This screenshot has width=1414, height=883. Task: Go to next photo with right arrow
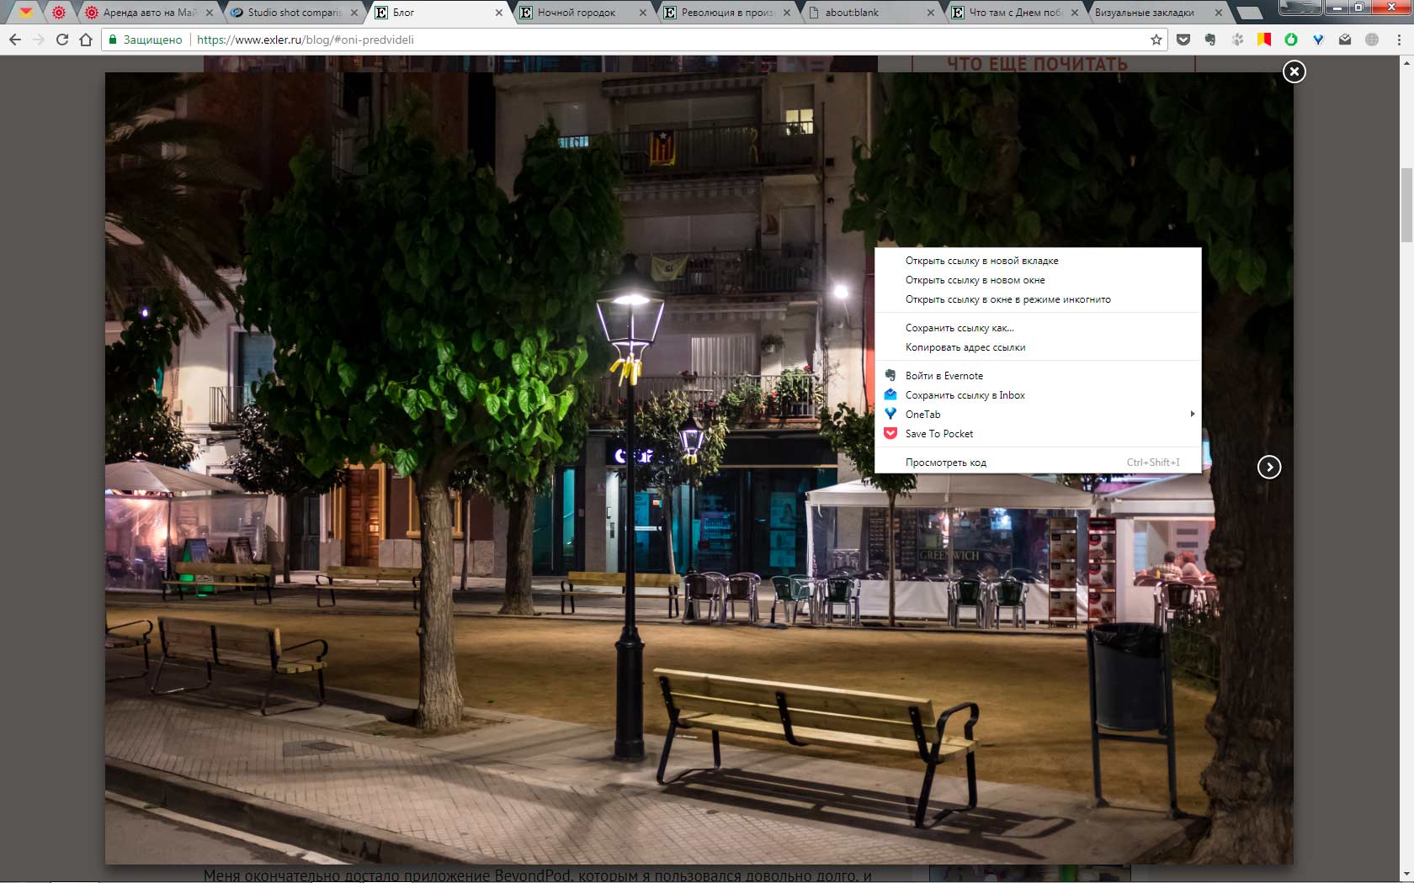click(1268, 467)
